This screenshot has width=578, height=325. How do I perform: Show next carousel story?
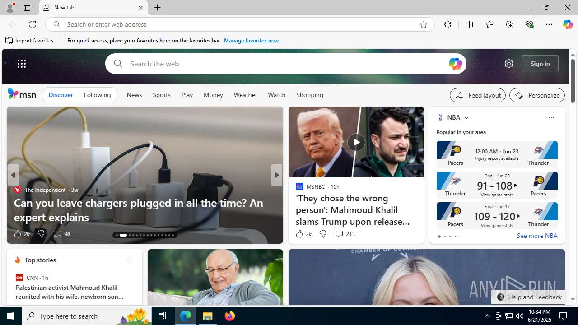point(276,175)
